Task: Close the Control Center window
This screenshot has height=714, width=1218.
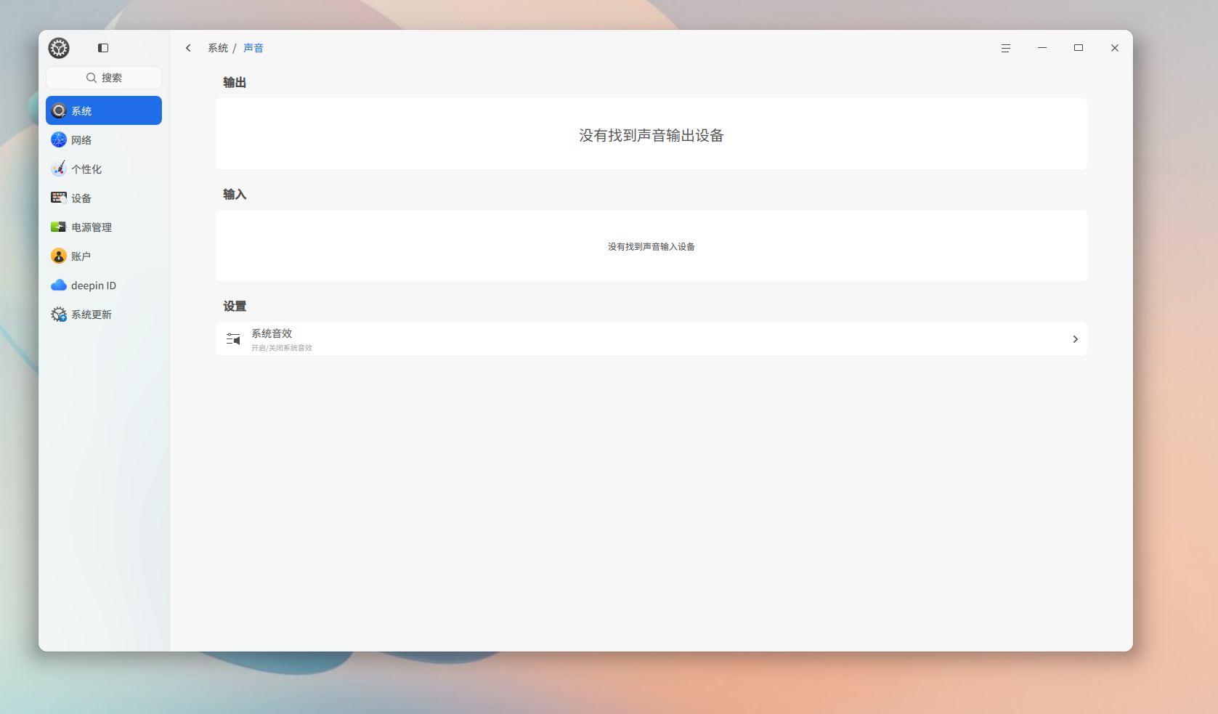Action: (x=1115, y=48)
